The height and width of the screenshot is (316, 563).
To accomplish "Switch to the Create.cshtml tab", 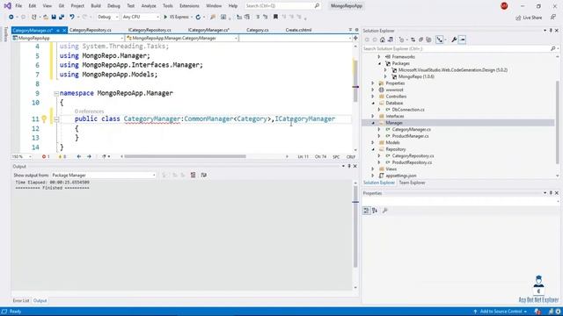I will pyautogui.click(x=298, y=30).
